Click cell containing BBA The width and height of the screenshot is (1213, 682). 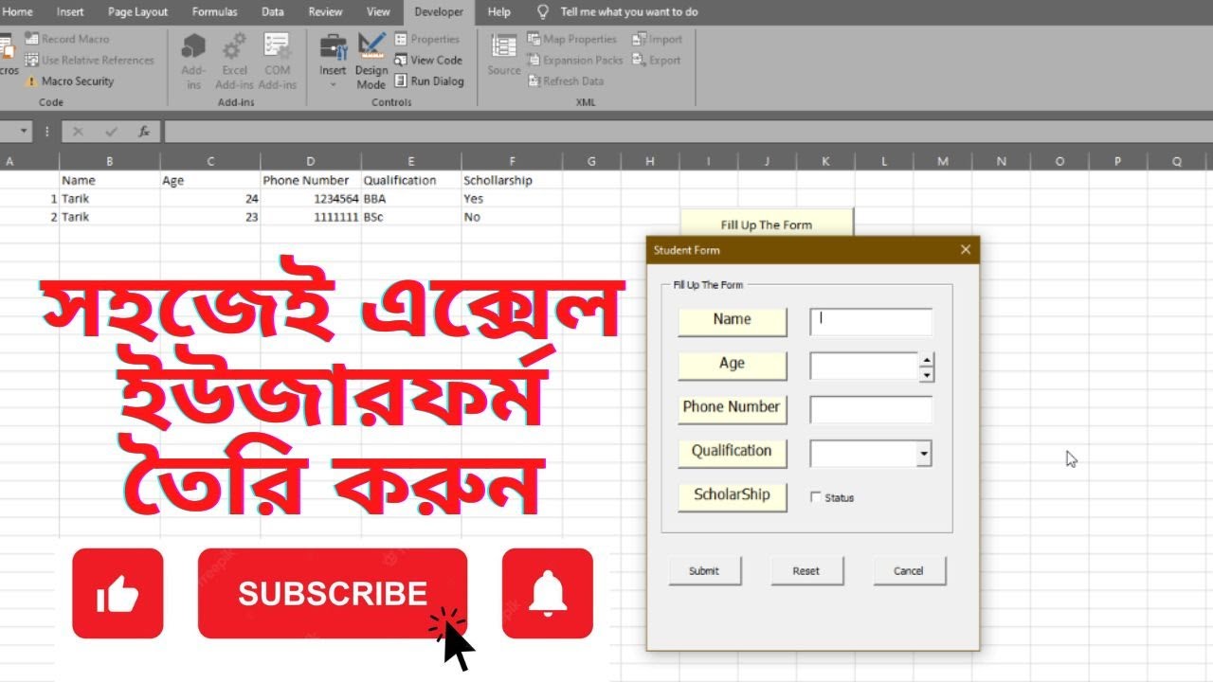coord(411,199)
